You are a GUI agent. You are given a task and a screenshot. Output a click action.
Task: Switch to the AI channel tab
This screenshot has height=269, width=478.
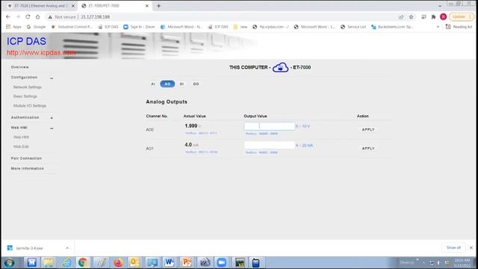[153, 84]
